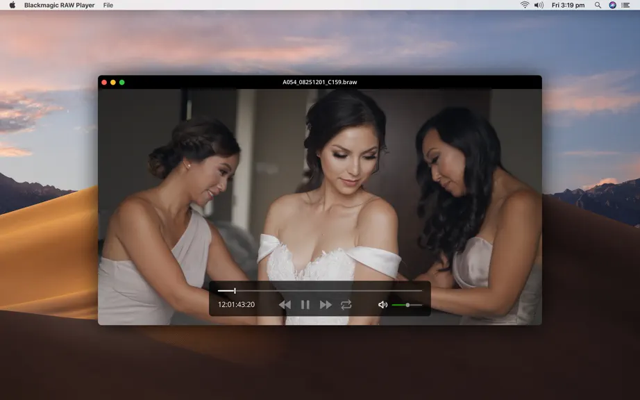
Task: Click the green volume slider knob
Action: [407, 305]
